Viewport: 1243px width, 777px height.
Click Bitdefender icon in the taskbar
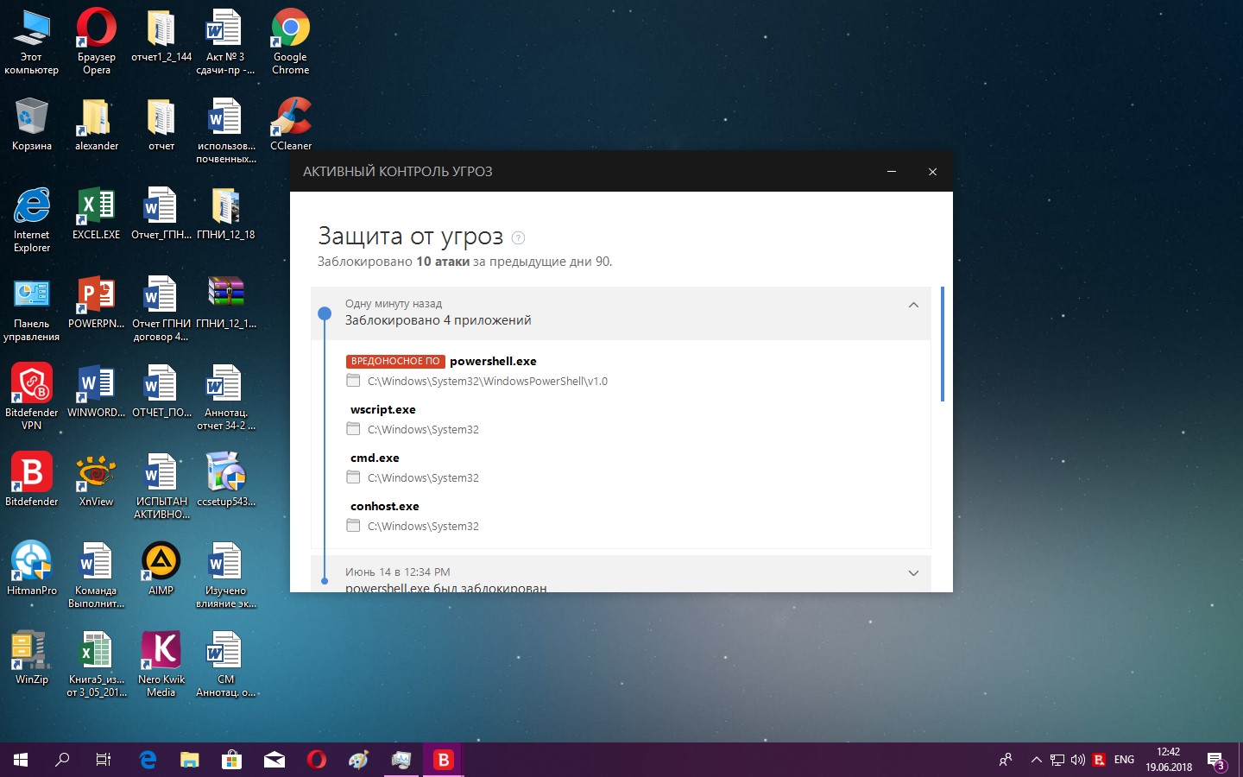[443, 760]
